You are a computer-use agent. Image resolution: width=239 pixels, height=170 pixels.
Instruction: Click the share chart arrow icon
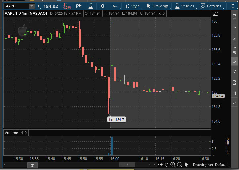coord(79,6)
